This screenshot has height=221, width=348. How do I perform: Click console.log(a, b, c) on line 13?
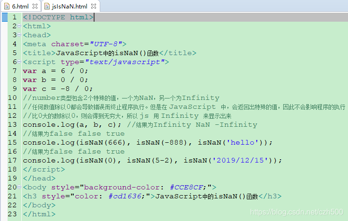click(72, 125)
